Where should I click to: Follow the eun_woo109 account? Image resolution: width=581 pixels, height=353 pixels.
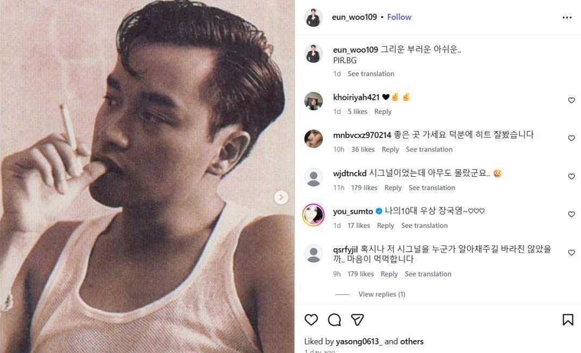(x=399, y=17)
